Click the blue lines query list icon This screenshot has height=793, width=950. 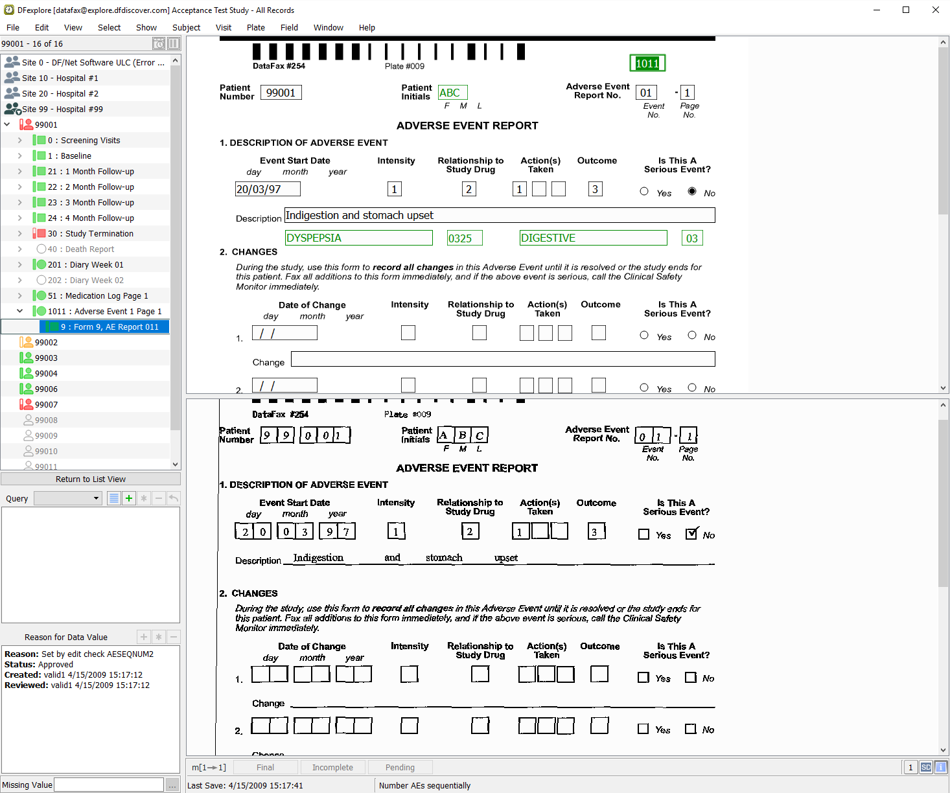pyautogui.click(x=114, y=498)
